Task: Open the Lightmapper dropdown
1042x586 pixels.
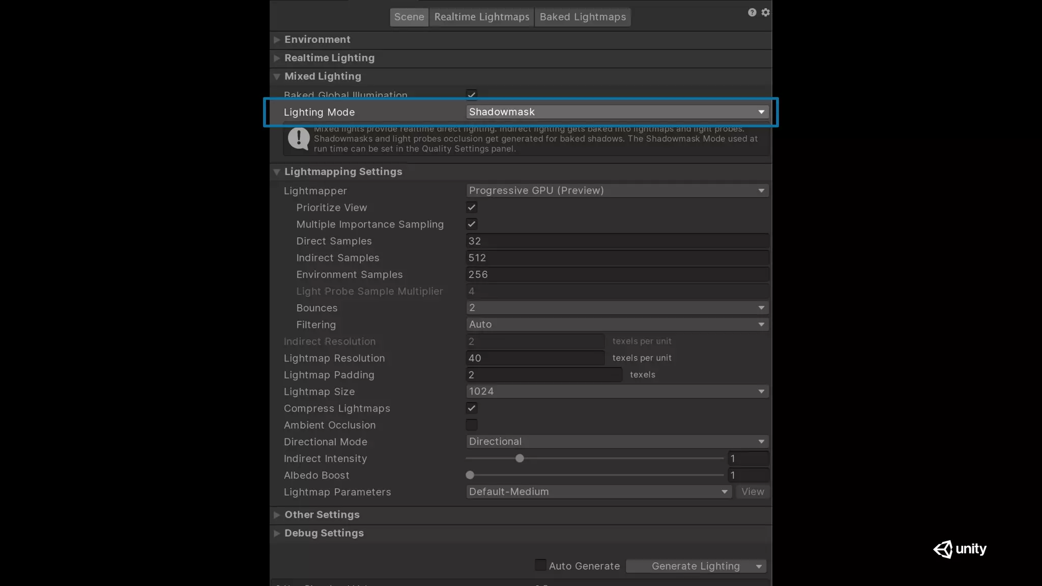Action: 617,191
